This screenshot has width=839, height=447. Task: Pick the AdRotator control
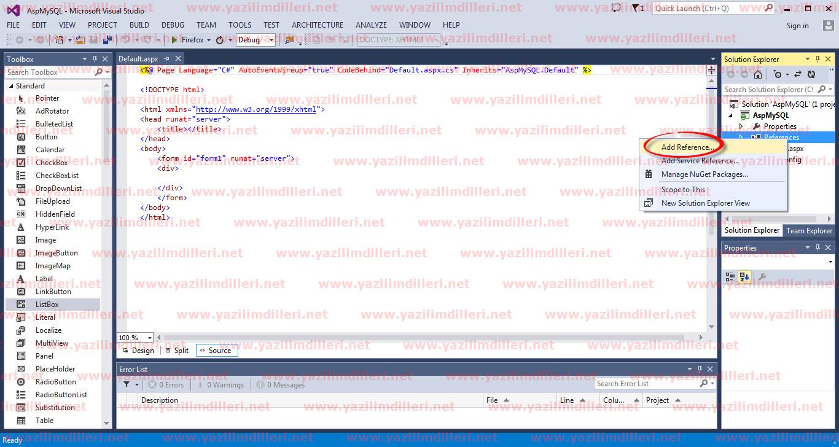(53, 111)
